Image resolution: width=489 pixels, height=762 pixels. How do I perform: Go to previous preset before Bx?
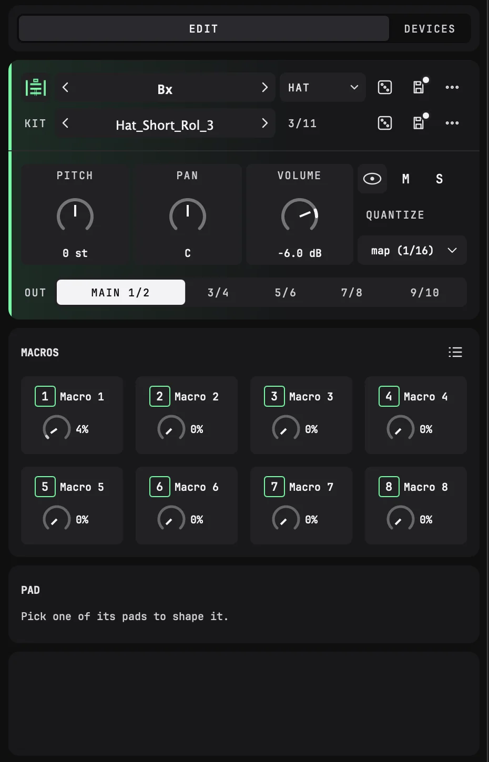coord(65,87)
